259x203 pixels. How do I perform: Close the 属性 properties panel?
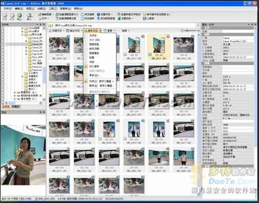[x=255, y=25]
